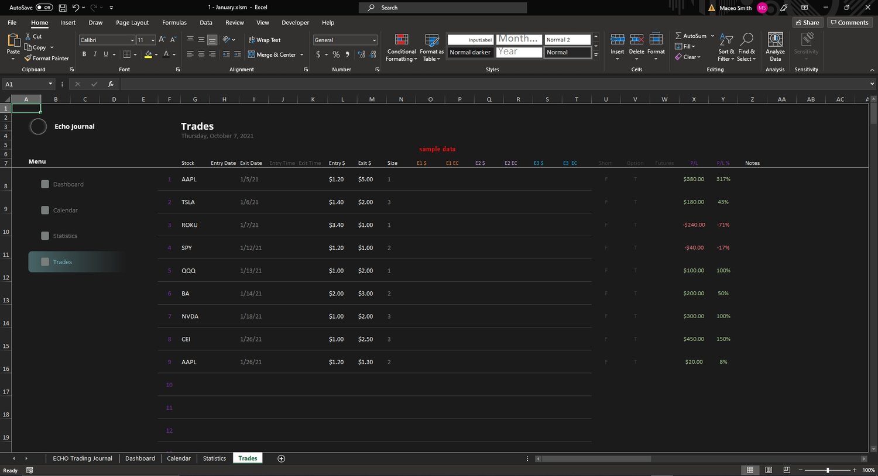Click the Increase Indent icon
878x476 pixels.
(x=237, y=54)
